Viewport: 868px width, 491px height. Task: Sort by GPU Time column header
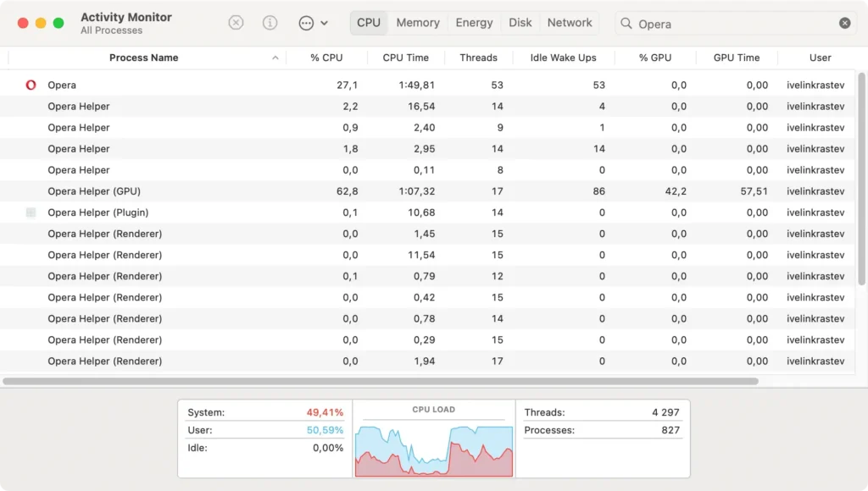[x=737, y=58]
